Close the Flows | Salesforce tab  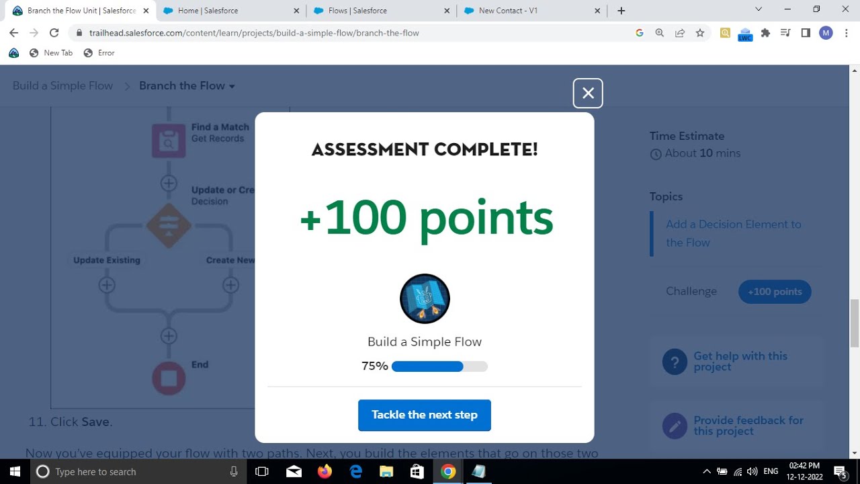tap(447, 11)
